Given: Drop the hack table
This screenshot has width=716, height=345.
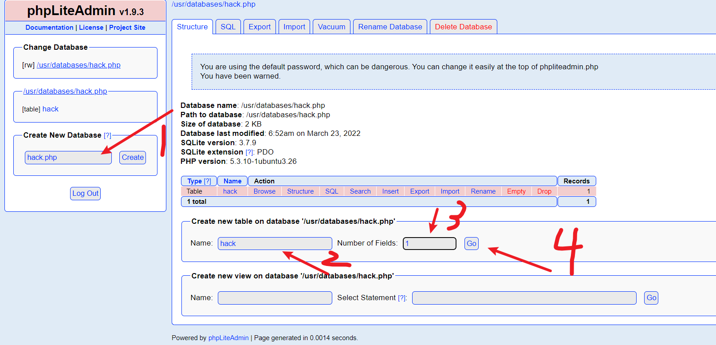Looking at the screenshot, I should point(544,191).
